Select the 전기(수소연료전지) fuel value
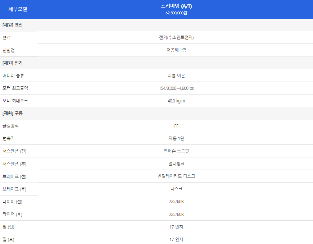This screenshot has height=244, width=313. 176,37
